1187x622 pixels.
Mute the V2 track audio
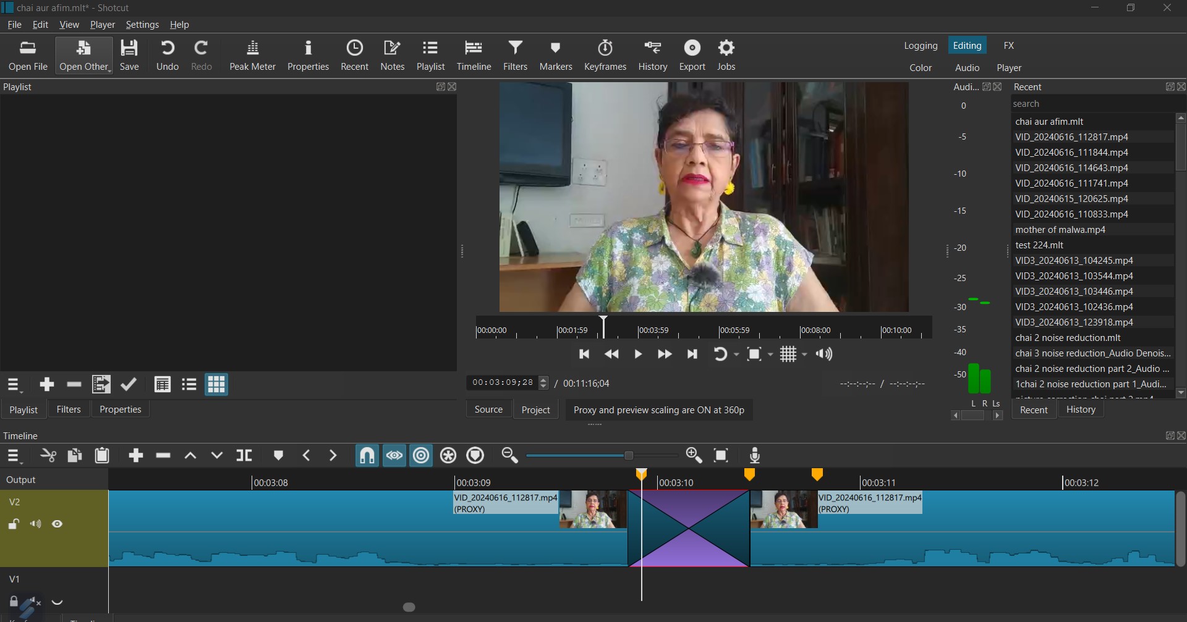36,524
